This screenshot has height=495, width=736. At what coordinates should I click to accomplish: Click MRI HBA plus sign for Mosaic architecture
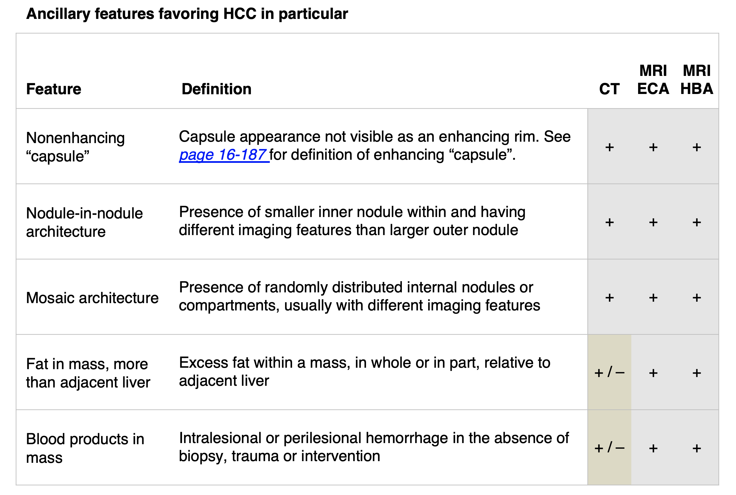[x=696, y=298]
